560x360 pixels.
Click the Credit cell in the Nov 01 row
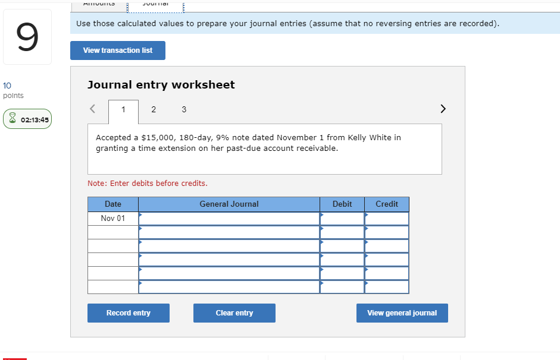[x=387, y=219]
